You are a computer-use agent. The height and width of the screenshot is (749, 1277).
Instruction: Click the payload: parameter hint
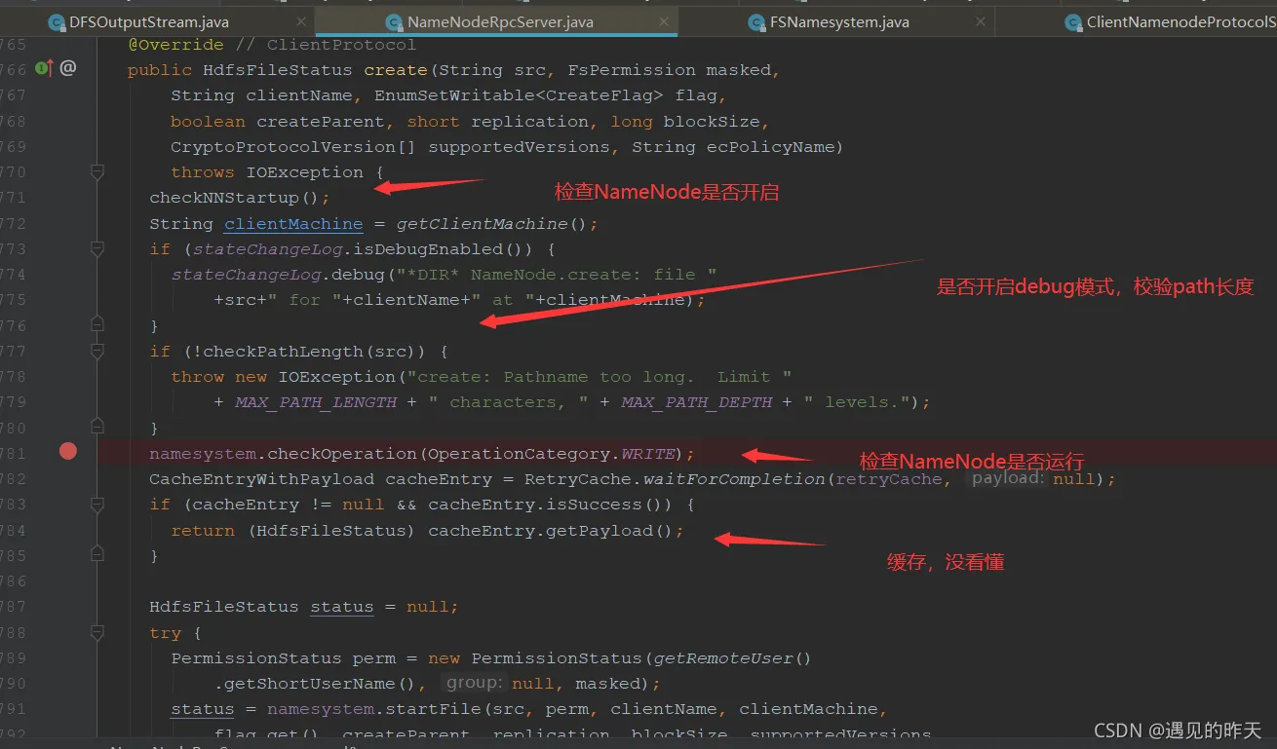(x=1008, y=478)
